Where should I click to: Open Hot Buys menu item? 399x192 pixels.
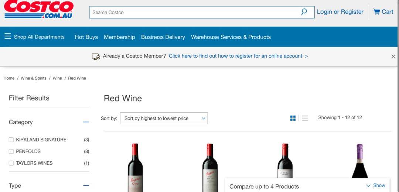click(86, 37)
